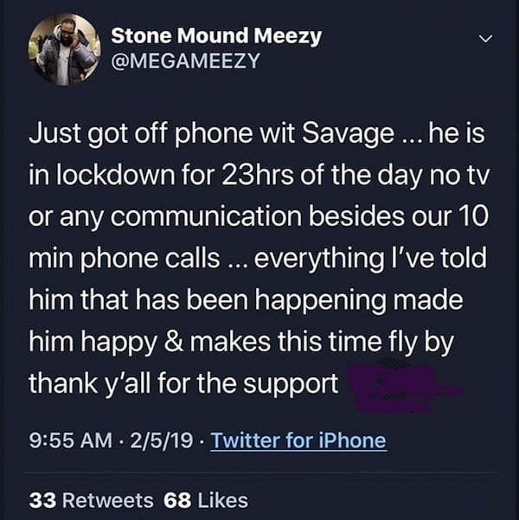View the 33 Retweets list
Image resolution: width=519 pixels, height=520 pixels.
click(91, 500)
